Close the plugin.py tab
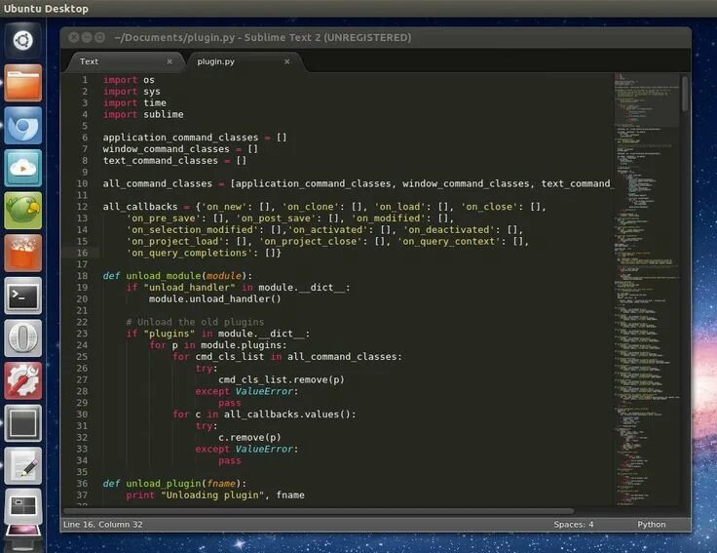 [287, 61]
